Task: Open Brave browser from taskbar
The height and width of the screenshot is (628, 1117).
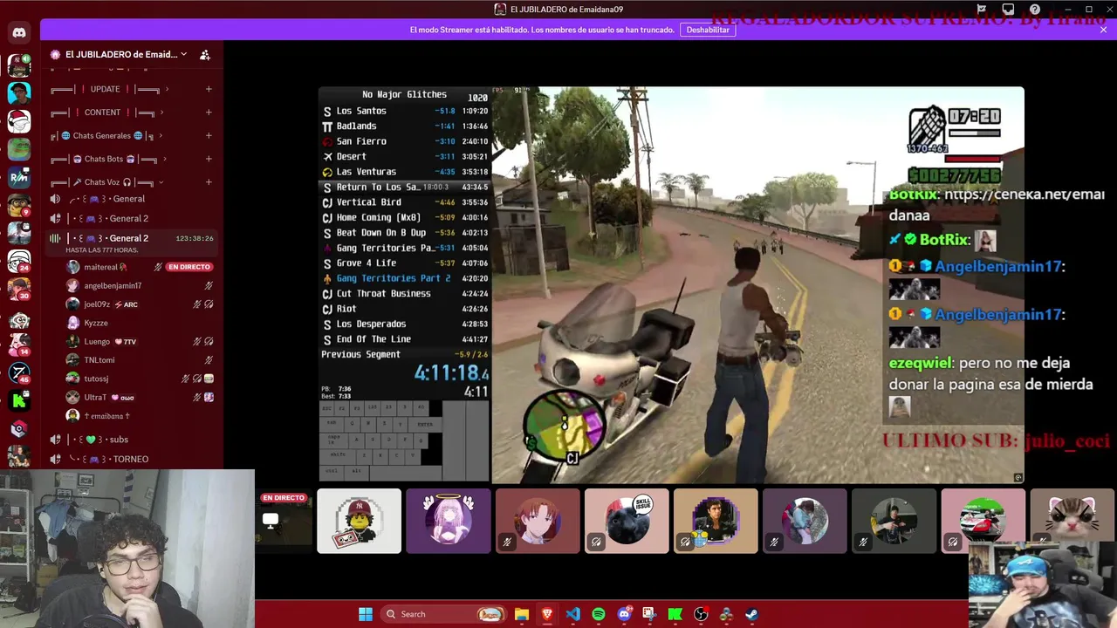Action: pyautogui.click(x=547, y=614)
